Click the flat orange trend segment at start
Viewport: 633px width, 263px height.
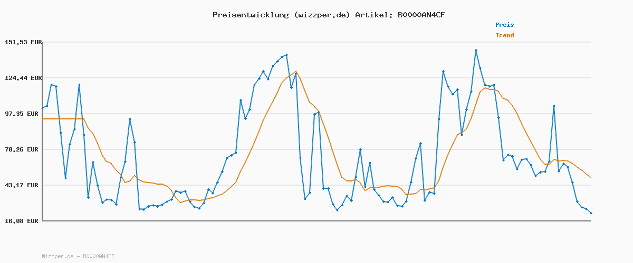pos(62,119)
